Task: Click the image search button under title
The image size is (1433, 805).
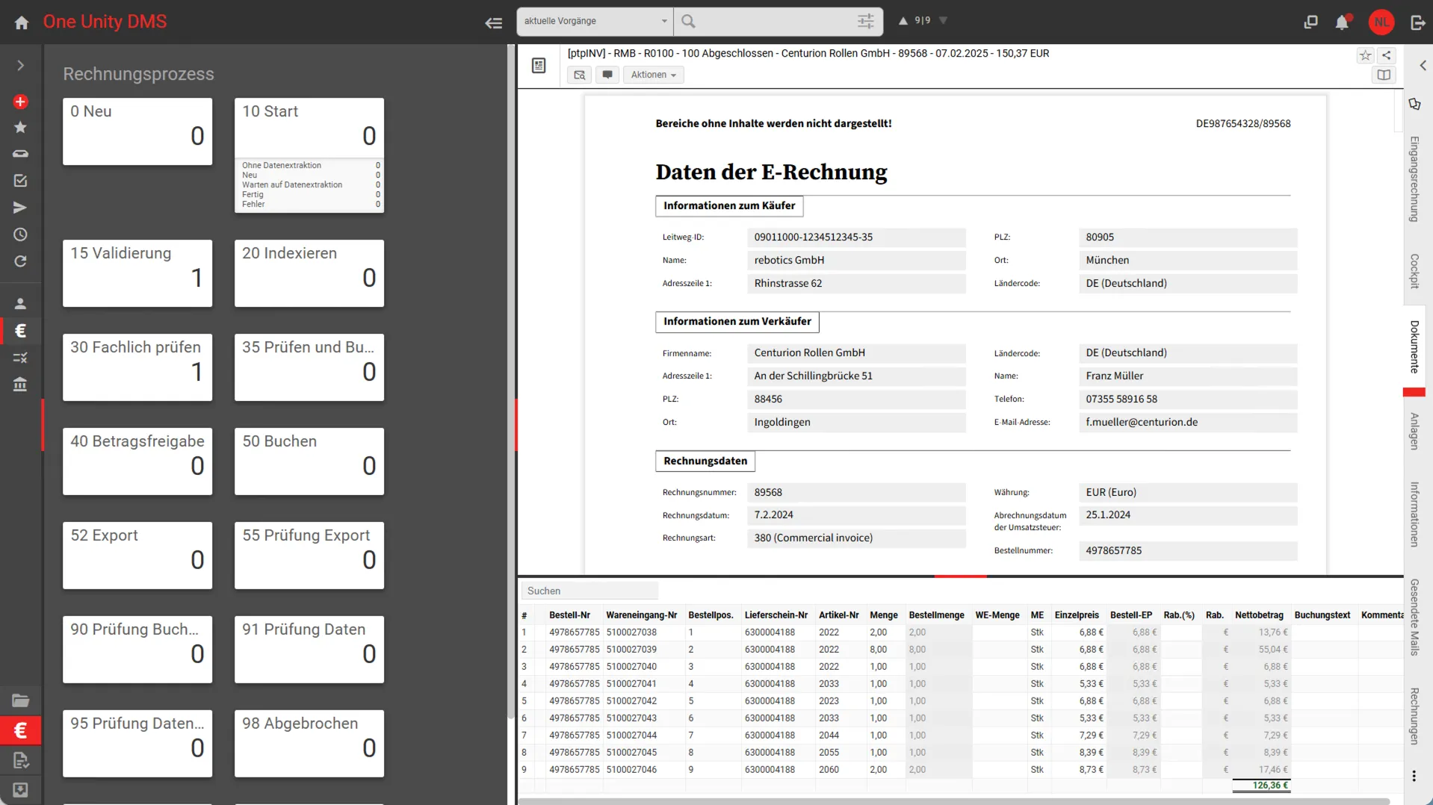Action: point(580,75)
